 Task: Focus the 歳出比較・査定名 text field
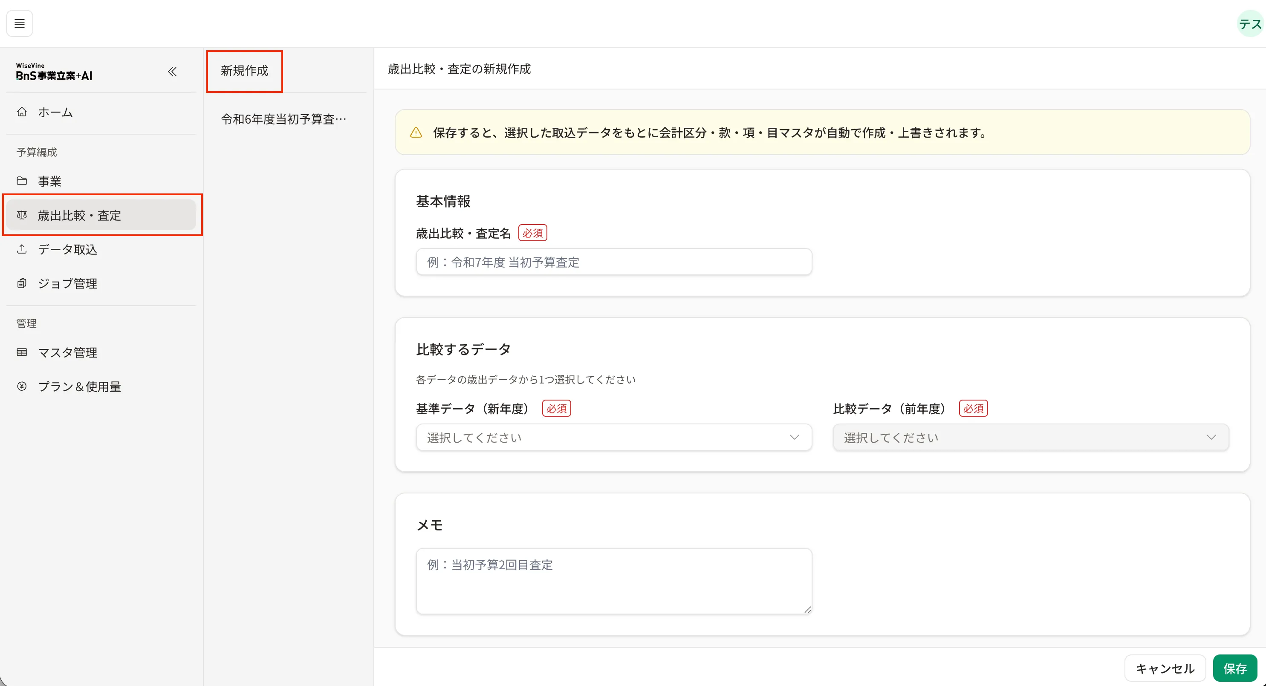pos(614,262)
